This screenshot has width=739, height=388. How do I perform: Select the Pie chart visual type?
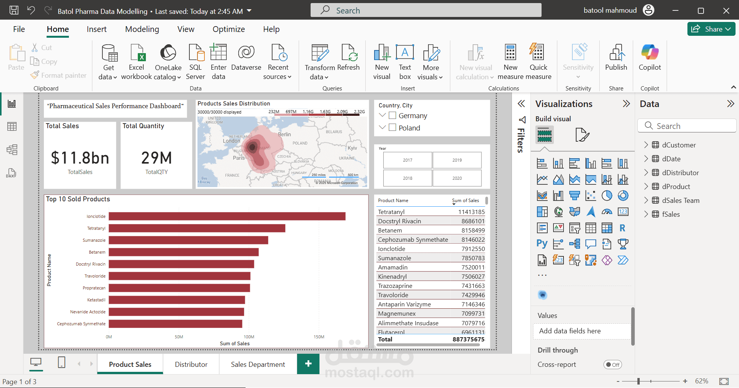607,196
